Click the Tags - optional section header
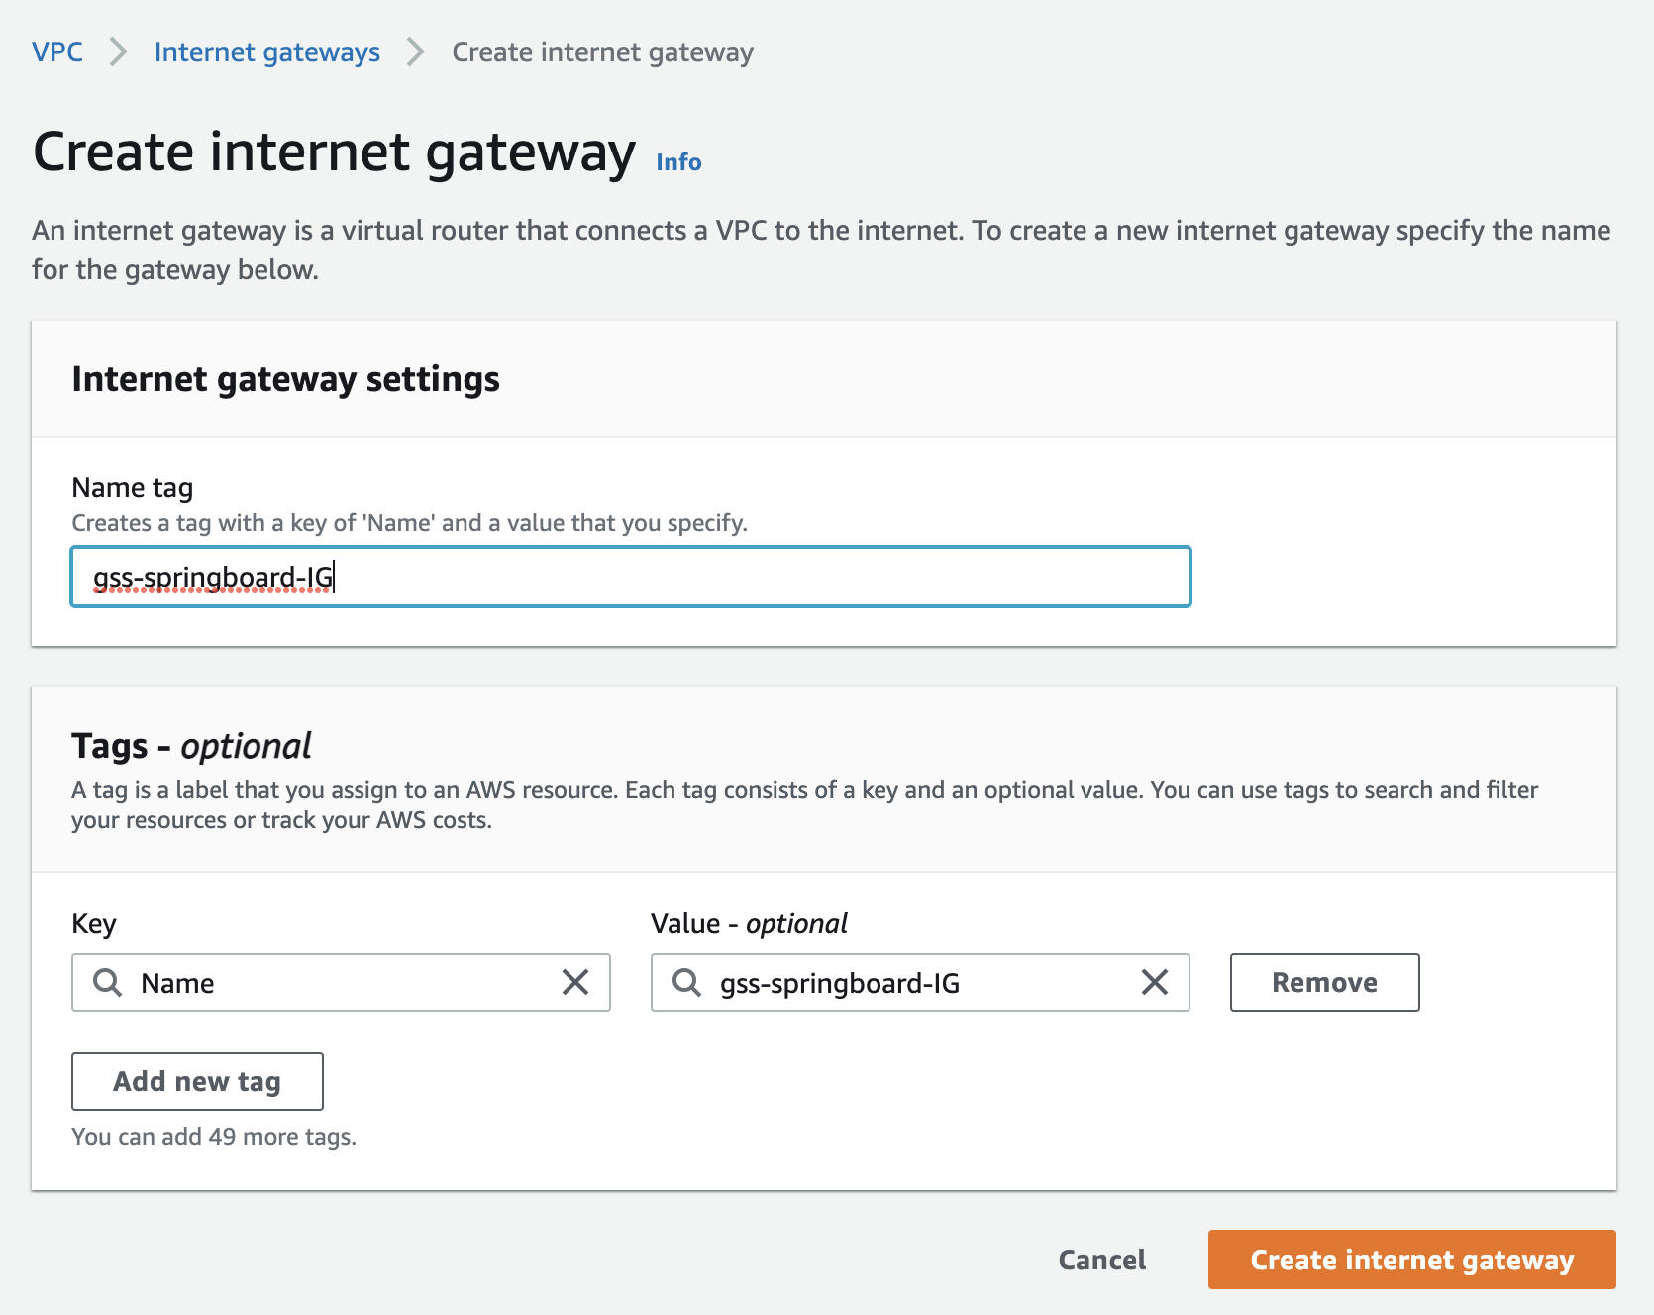The image size is (1654, 1315). [x=191, y=746]
